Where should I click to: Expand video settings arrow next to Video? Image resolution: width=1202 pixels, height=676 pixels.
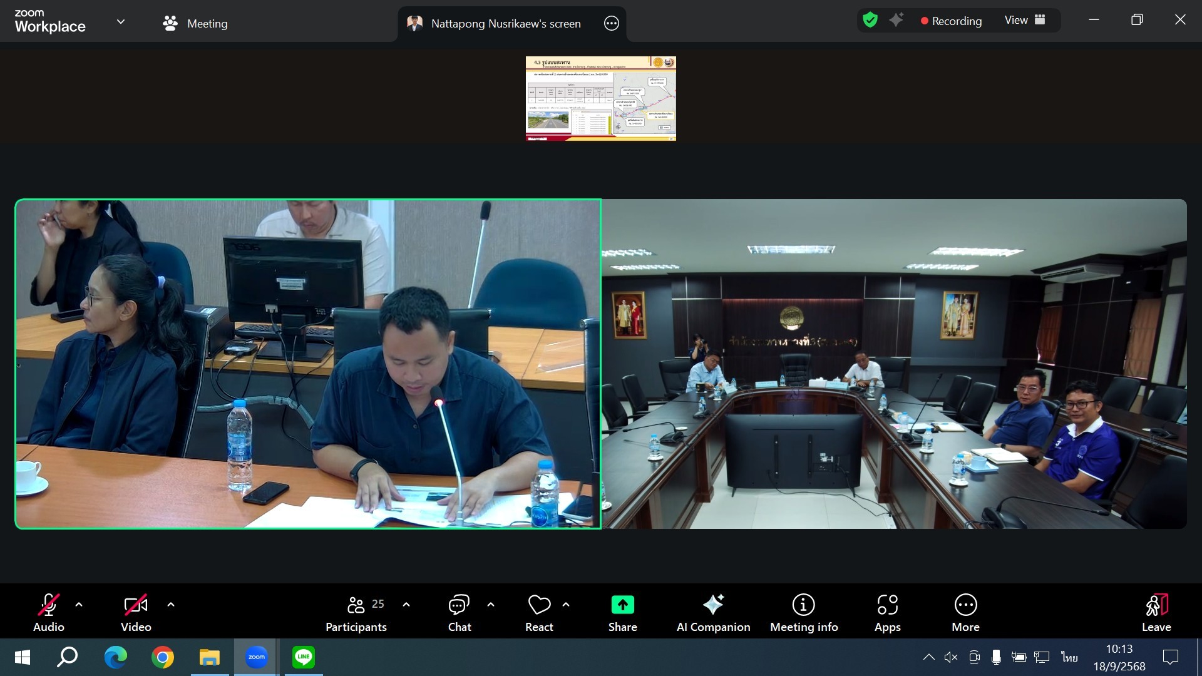coord(171,605)
